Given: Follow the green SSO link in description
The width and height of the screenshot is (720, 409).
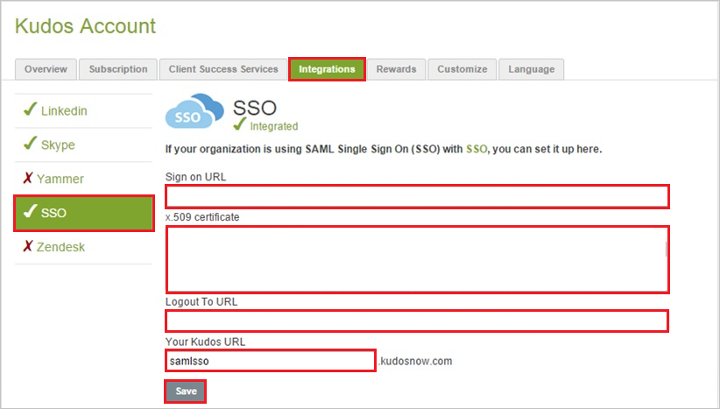Looking at the screenshot, I should [x=476, y=149].
